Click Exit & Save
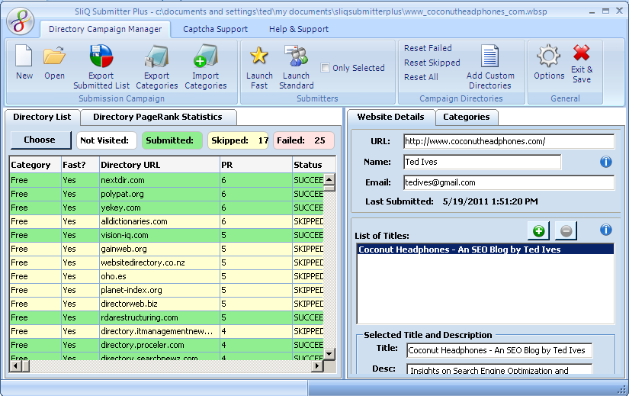Viewport: 629px width, 396px height. point(582,63)
